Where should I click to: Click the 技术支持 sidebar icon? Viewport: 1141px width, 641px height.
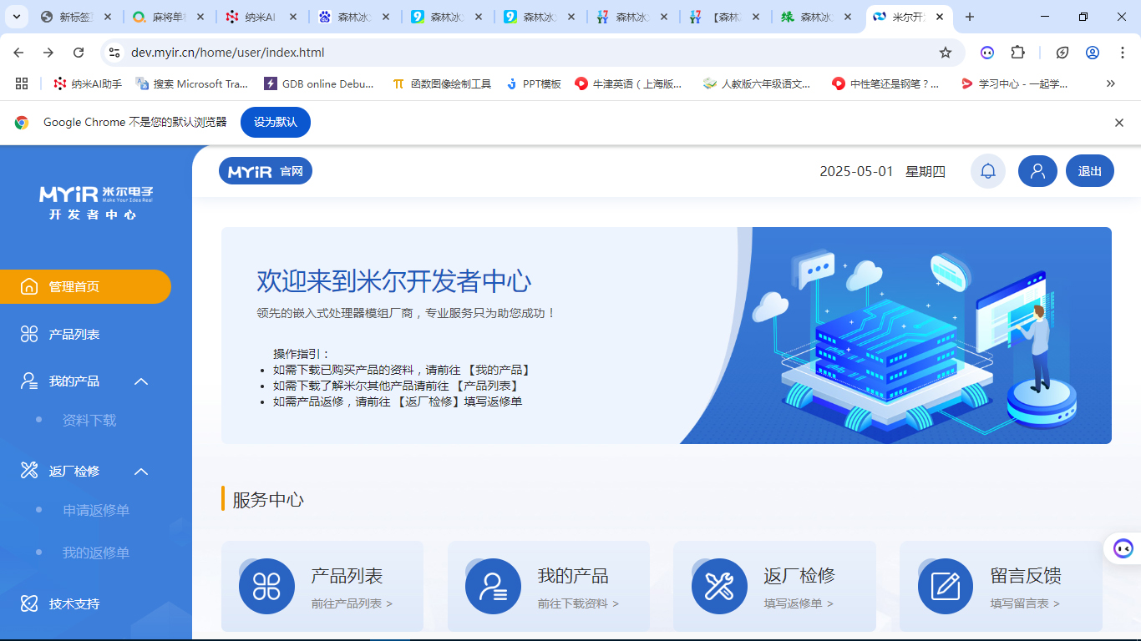tap(29, 603)
